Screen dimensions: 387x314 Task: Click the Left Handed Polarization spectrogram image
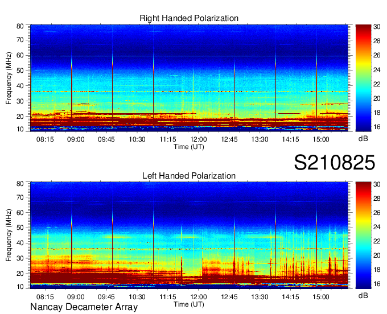(x=189, y=235)
